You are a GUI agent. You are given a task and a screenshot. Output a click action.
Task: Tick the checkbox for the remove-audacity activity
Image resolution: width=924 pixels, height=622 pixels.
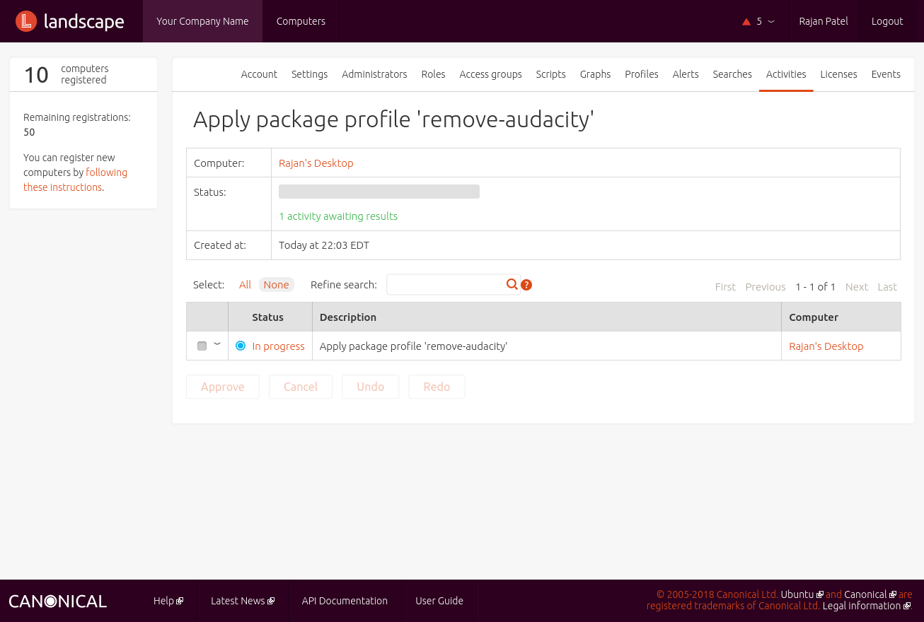coord(202,346)
